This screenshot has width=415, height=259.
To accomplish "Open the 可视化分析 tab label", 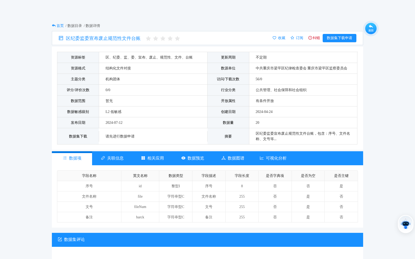I will point(276,158).
